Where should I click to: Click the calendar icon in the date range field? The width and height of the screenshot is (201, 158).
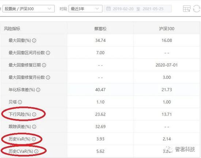click(x=109, y=9)
